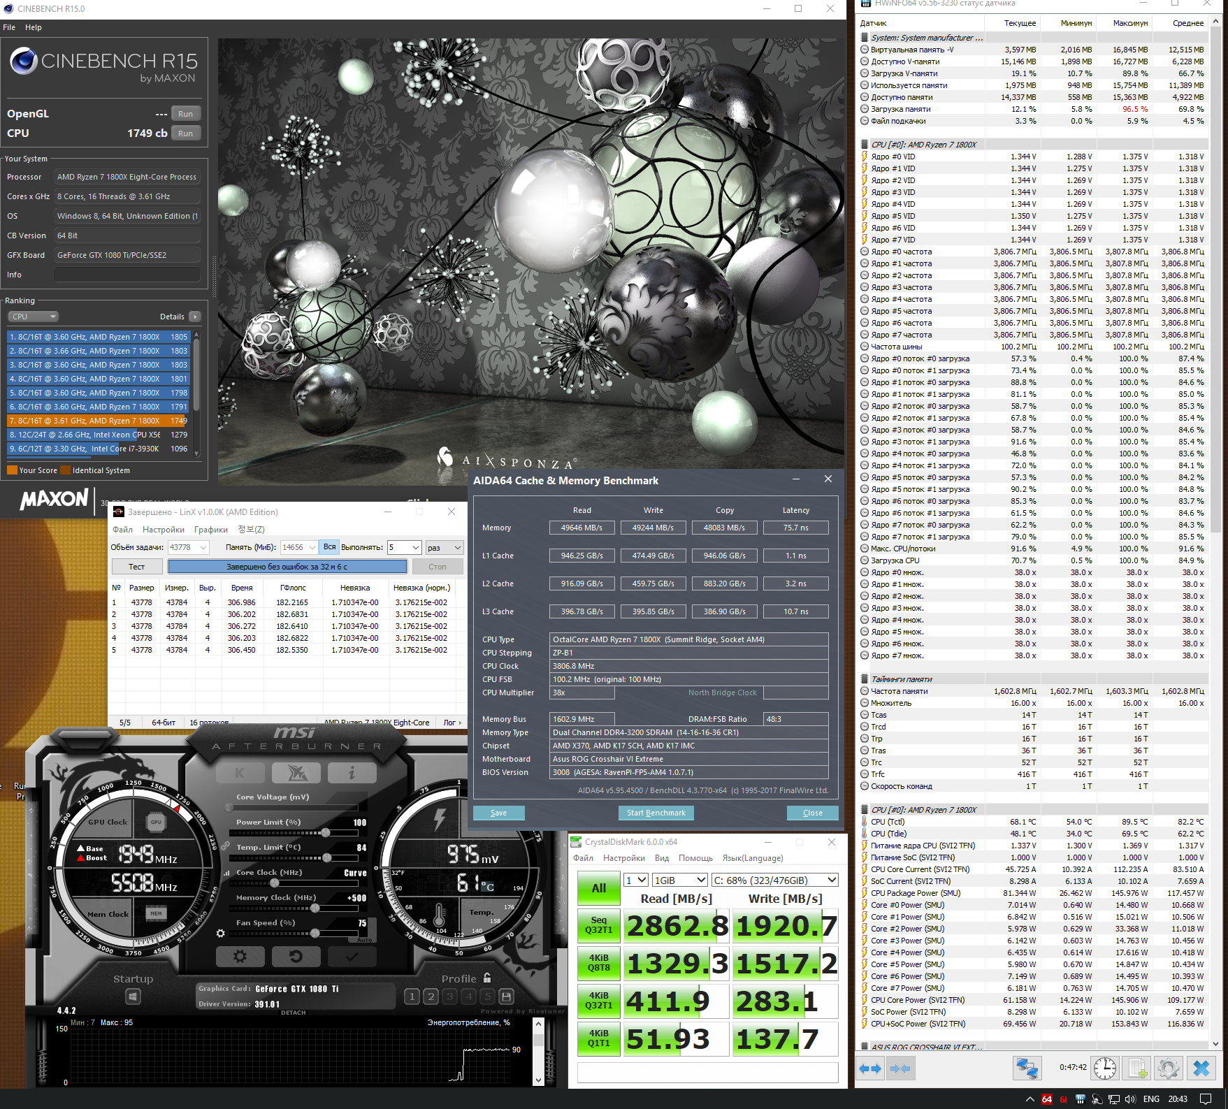Select Afterburner profile slot 2
This screenshot has height=1109, width=1228.
click(x=431, y=996)
